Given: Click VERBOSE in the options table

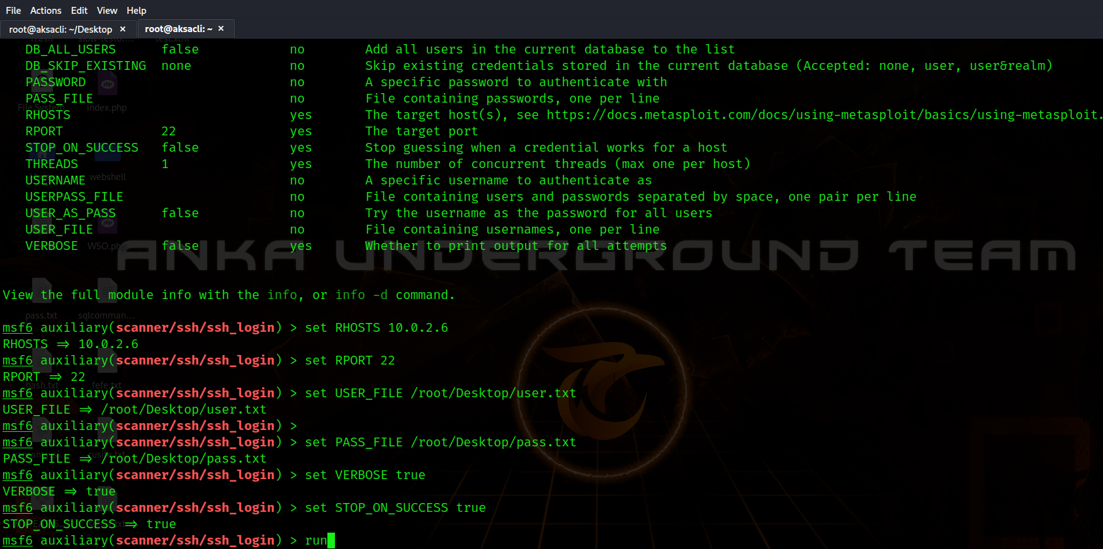Looking at the screenshot, I should click(x=52, y=246).
